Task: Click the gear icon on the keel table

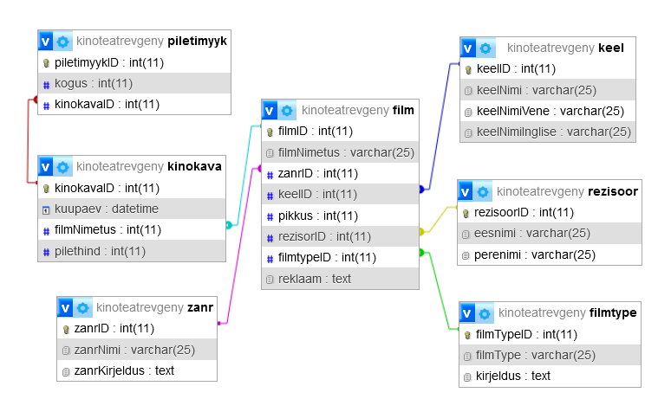Action: click(x=486, y=48)
